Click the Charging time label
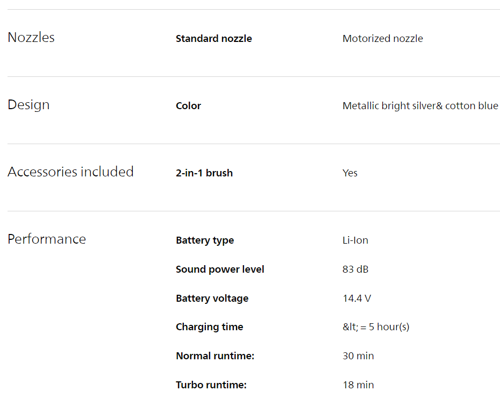 pos(209,327)
